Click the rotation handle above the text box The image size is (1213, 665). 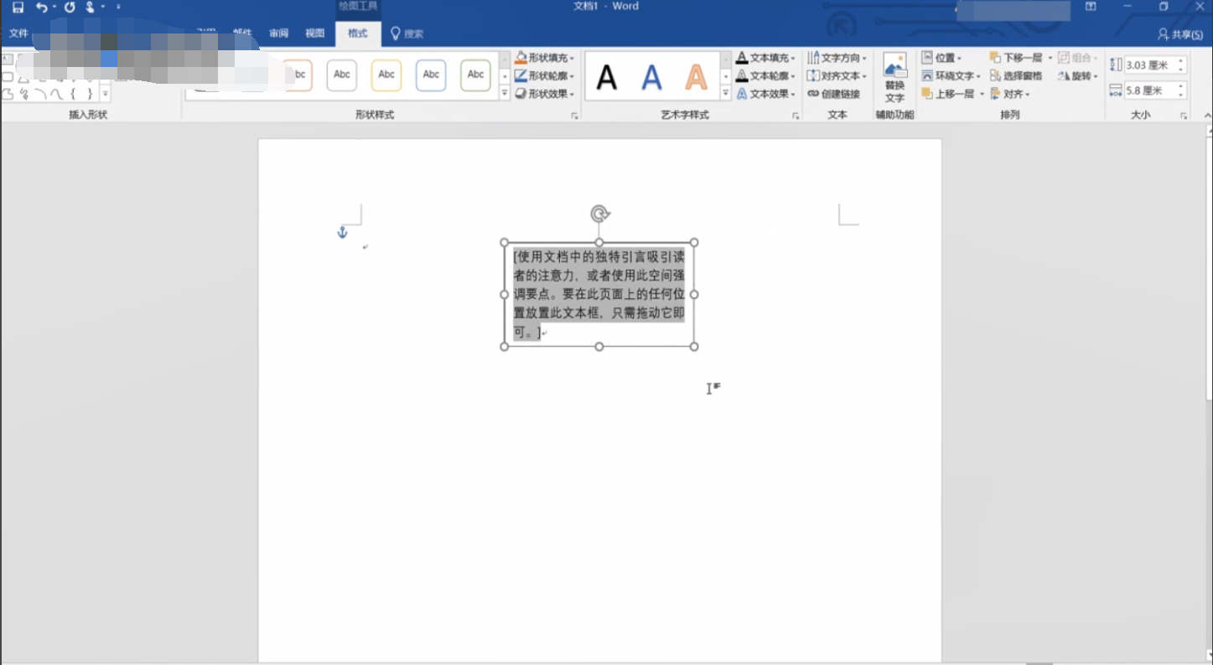[599, 214]
